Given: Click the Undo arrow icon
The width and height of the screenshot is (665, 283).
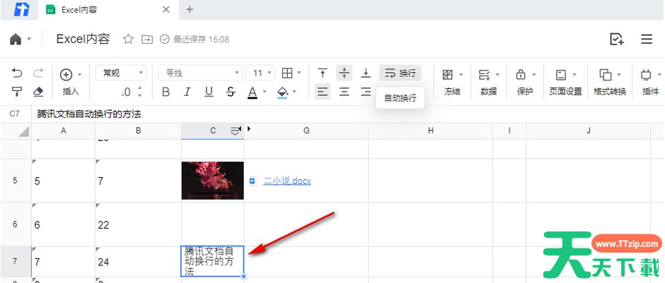Looking at the screenshot, I should [17, 73].
